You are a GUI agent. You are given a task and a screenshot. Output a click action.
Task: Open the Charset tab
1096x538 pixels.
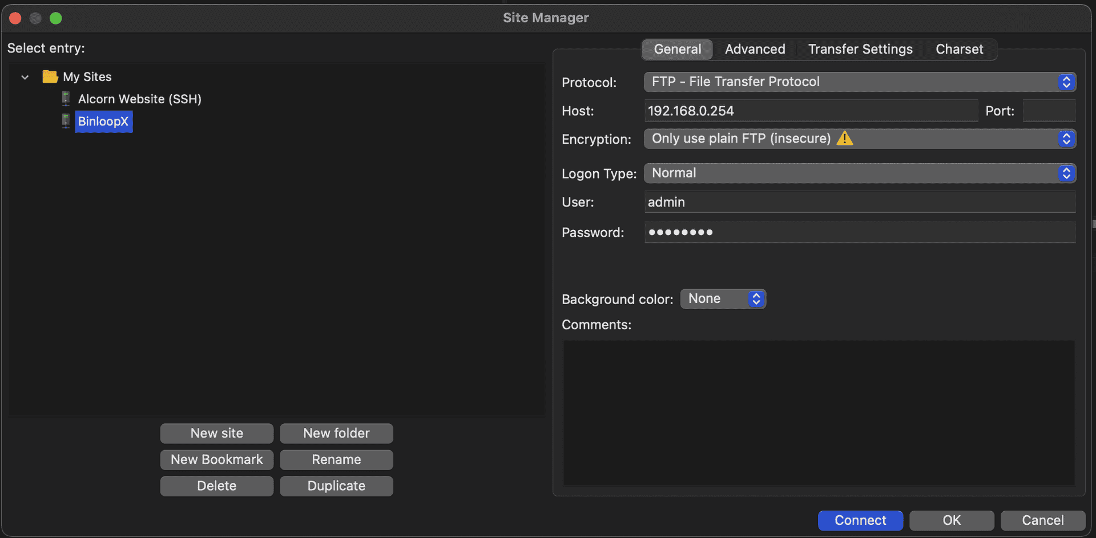pyautogui.click(x=959, y=49)
